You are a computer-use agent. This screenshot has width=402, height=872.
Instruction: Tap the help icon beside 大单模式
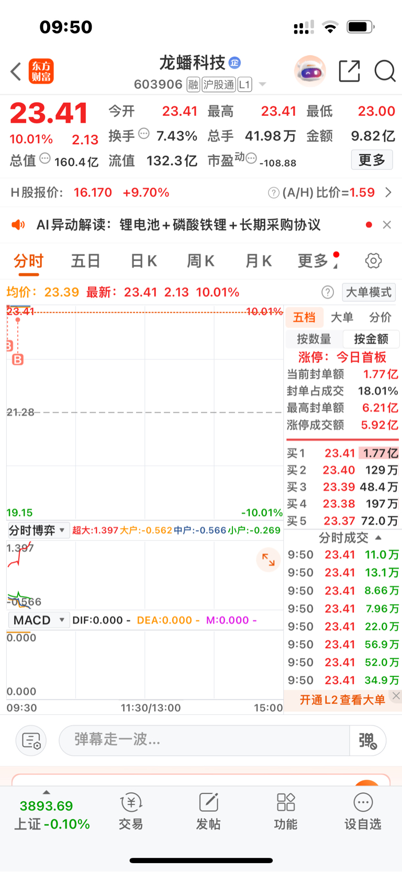click(x=328, y=293)
